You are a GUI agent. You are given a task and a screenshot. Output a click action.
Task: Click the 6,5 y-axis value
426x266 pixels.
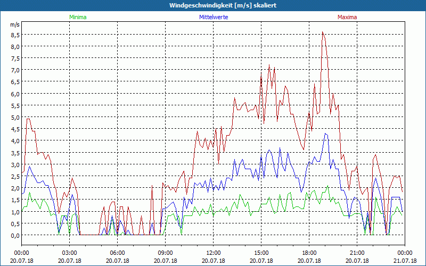pyautogui.click(x=15, y=82)
